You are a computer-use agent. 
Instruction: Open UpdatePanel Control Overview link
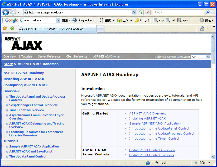click(152, 150)
